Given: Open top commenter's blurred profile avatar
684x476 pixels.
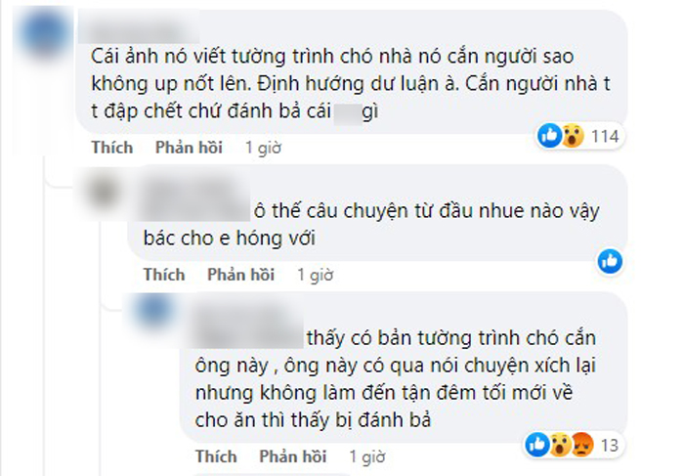Looking at the screenshot, I should click(x=45, y=34).
